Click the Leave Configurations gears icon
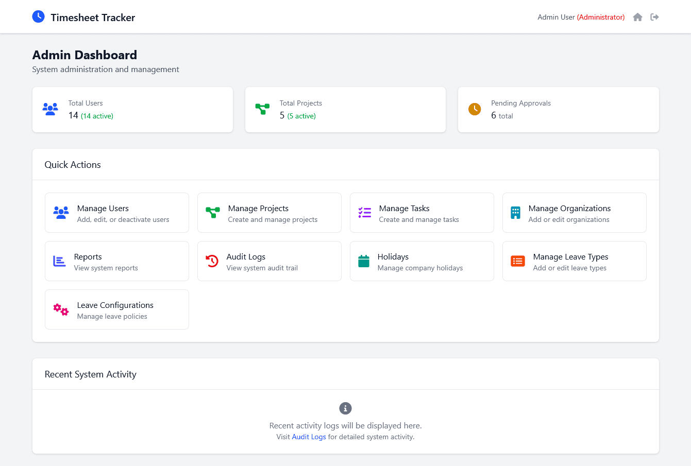Viewport: 691px width, 466px height. tap(61, 309)
